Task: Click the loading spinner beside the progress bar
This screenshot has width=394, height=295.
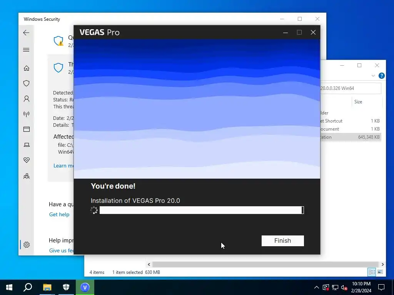Action: point(94,210)
